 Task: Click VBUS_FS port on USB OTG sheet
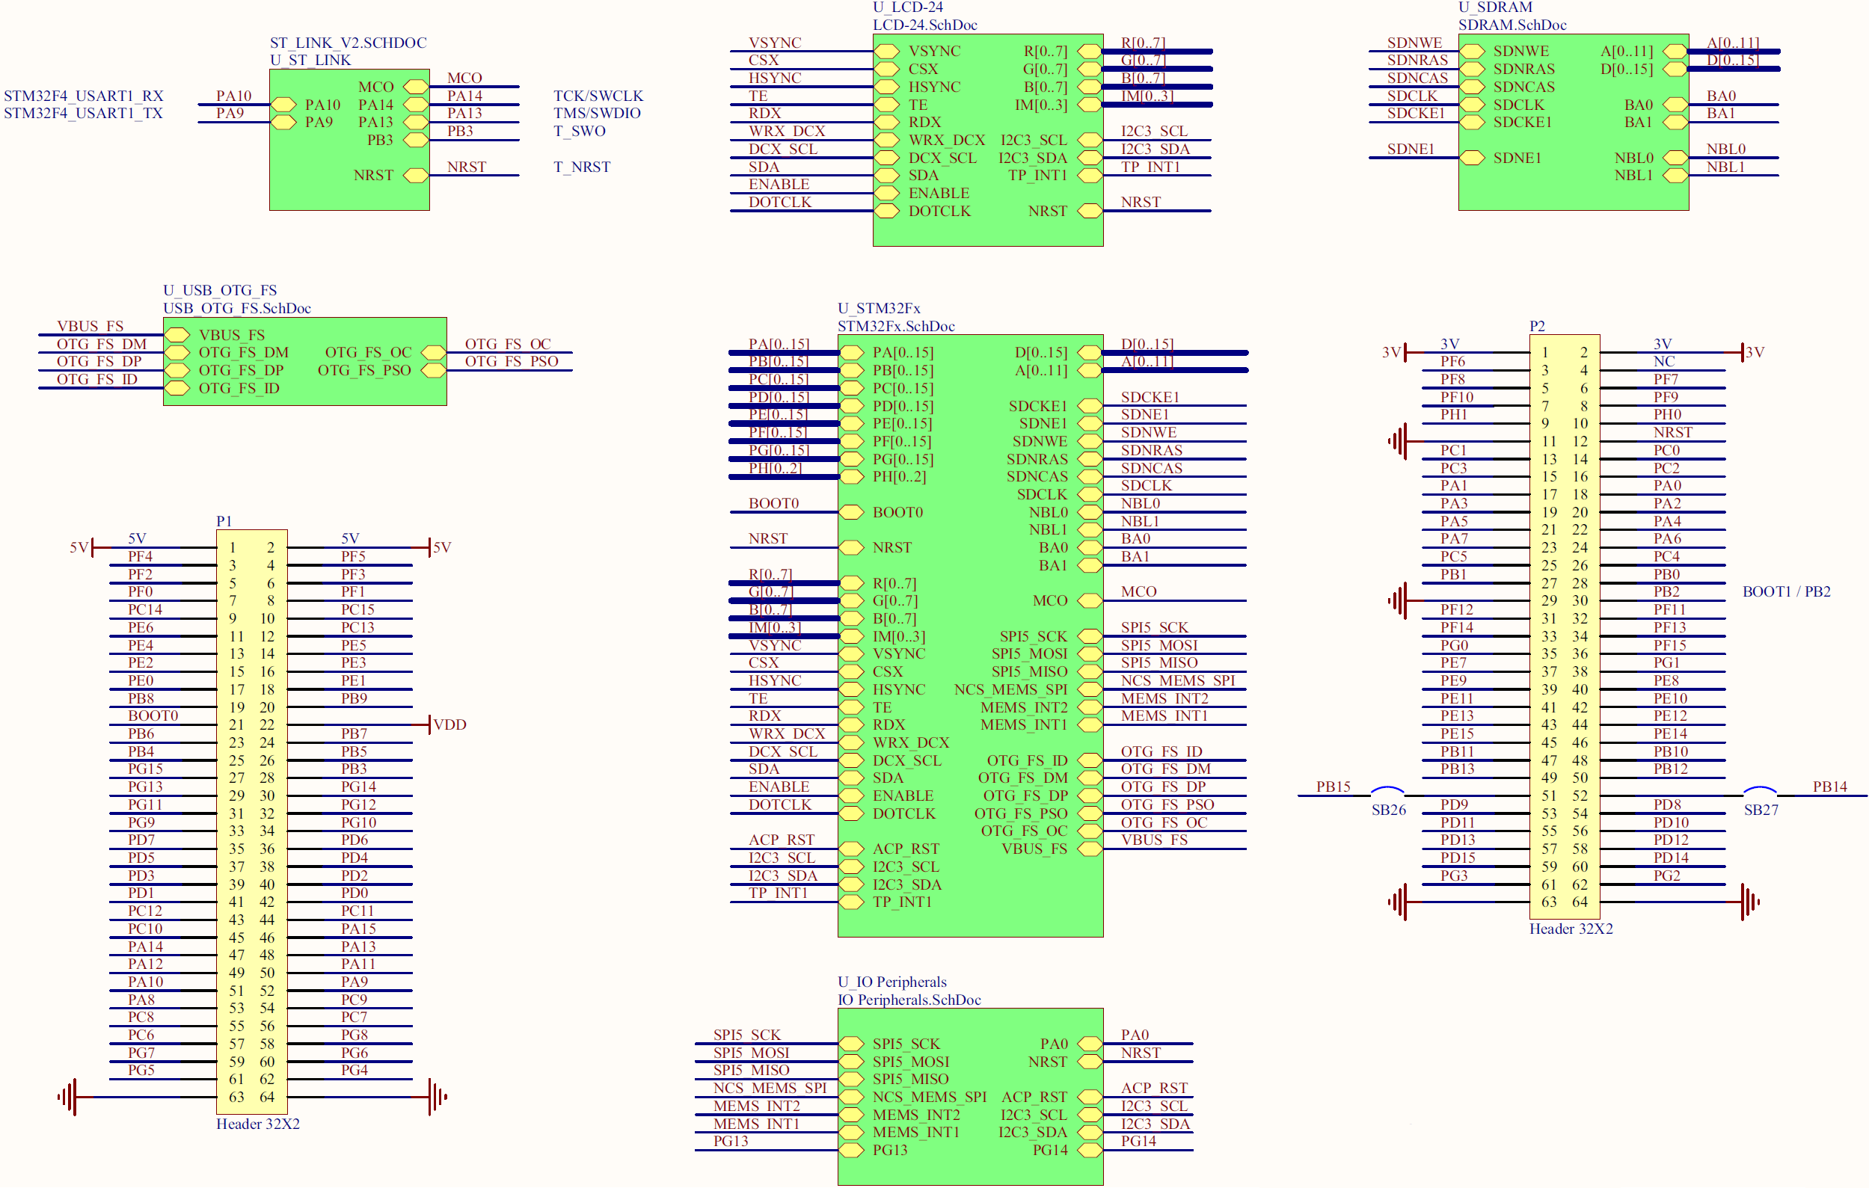[177, 335]
